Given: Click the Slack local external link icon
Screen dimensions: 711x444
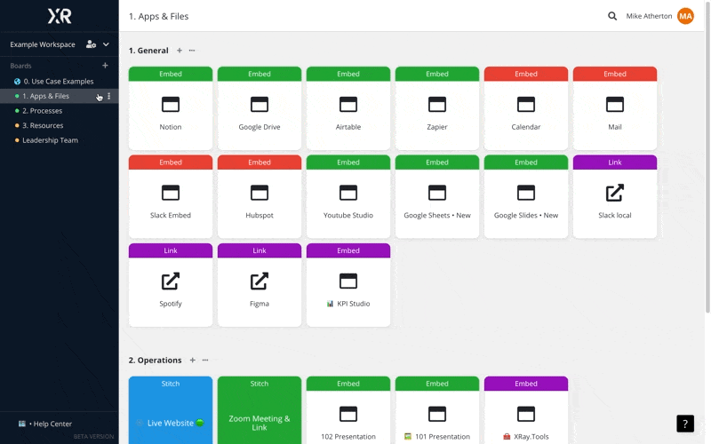Looking at the screenshot, I should 615,193.
